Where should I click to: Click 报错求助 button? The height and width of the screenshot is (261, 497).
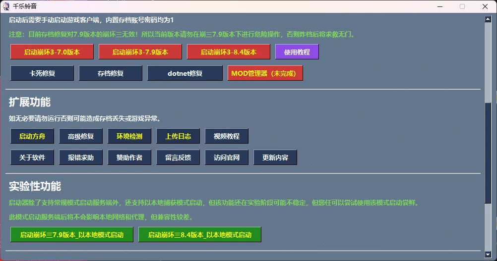pos(81,157)
